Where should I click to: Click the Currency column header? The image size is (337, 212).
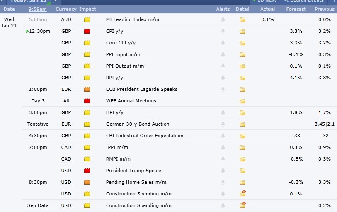coord(66,9)
